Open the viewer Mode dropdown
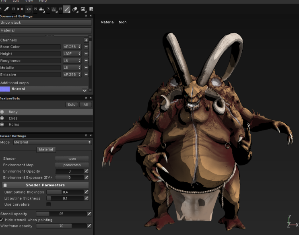 coord(52,142)
